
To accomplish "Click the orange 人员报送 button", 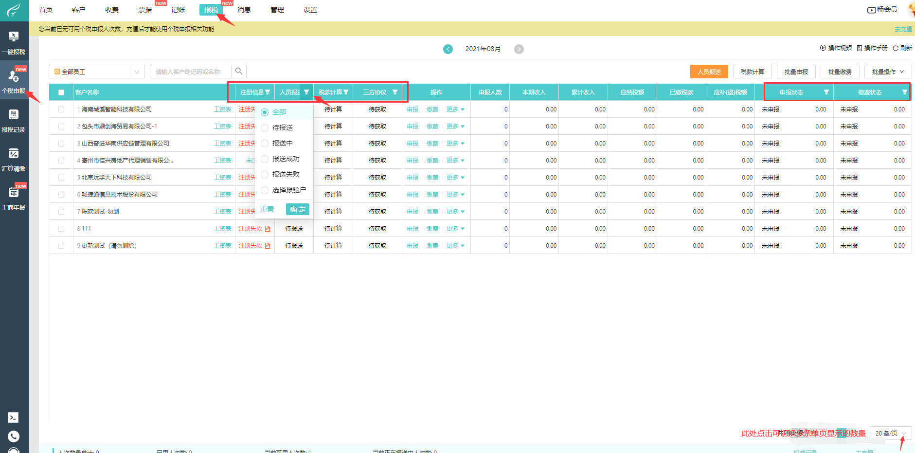I will coord(709,72).
